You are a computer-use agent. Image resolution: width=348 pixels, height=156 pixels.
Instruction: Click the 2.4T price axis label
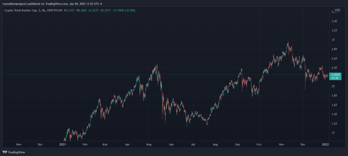[x=334, y=68]
